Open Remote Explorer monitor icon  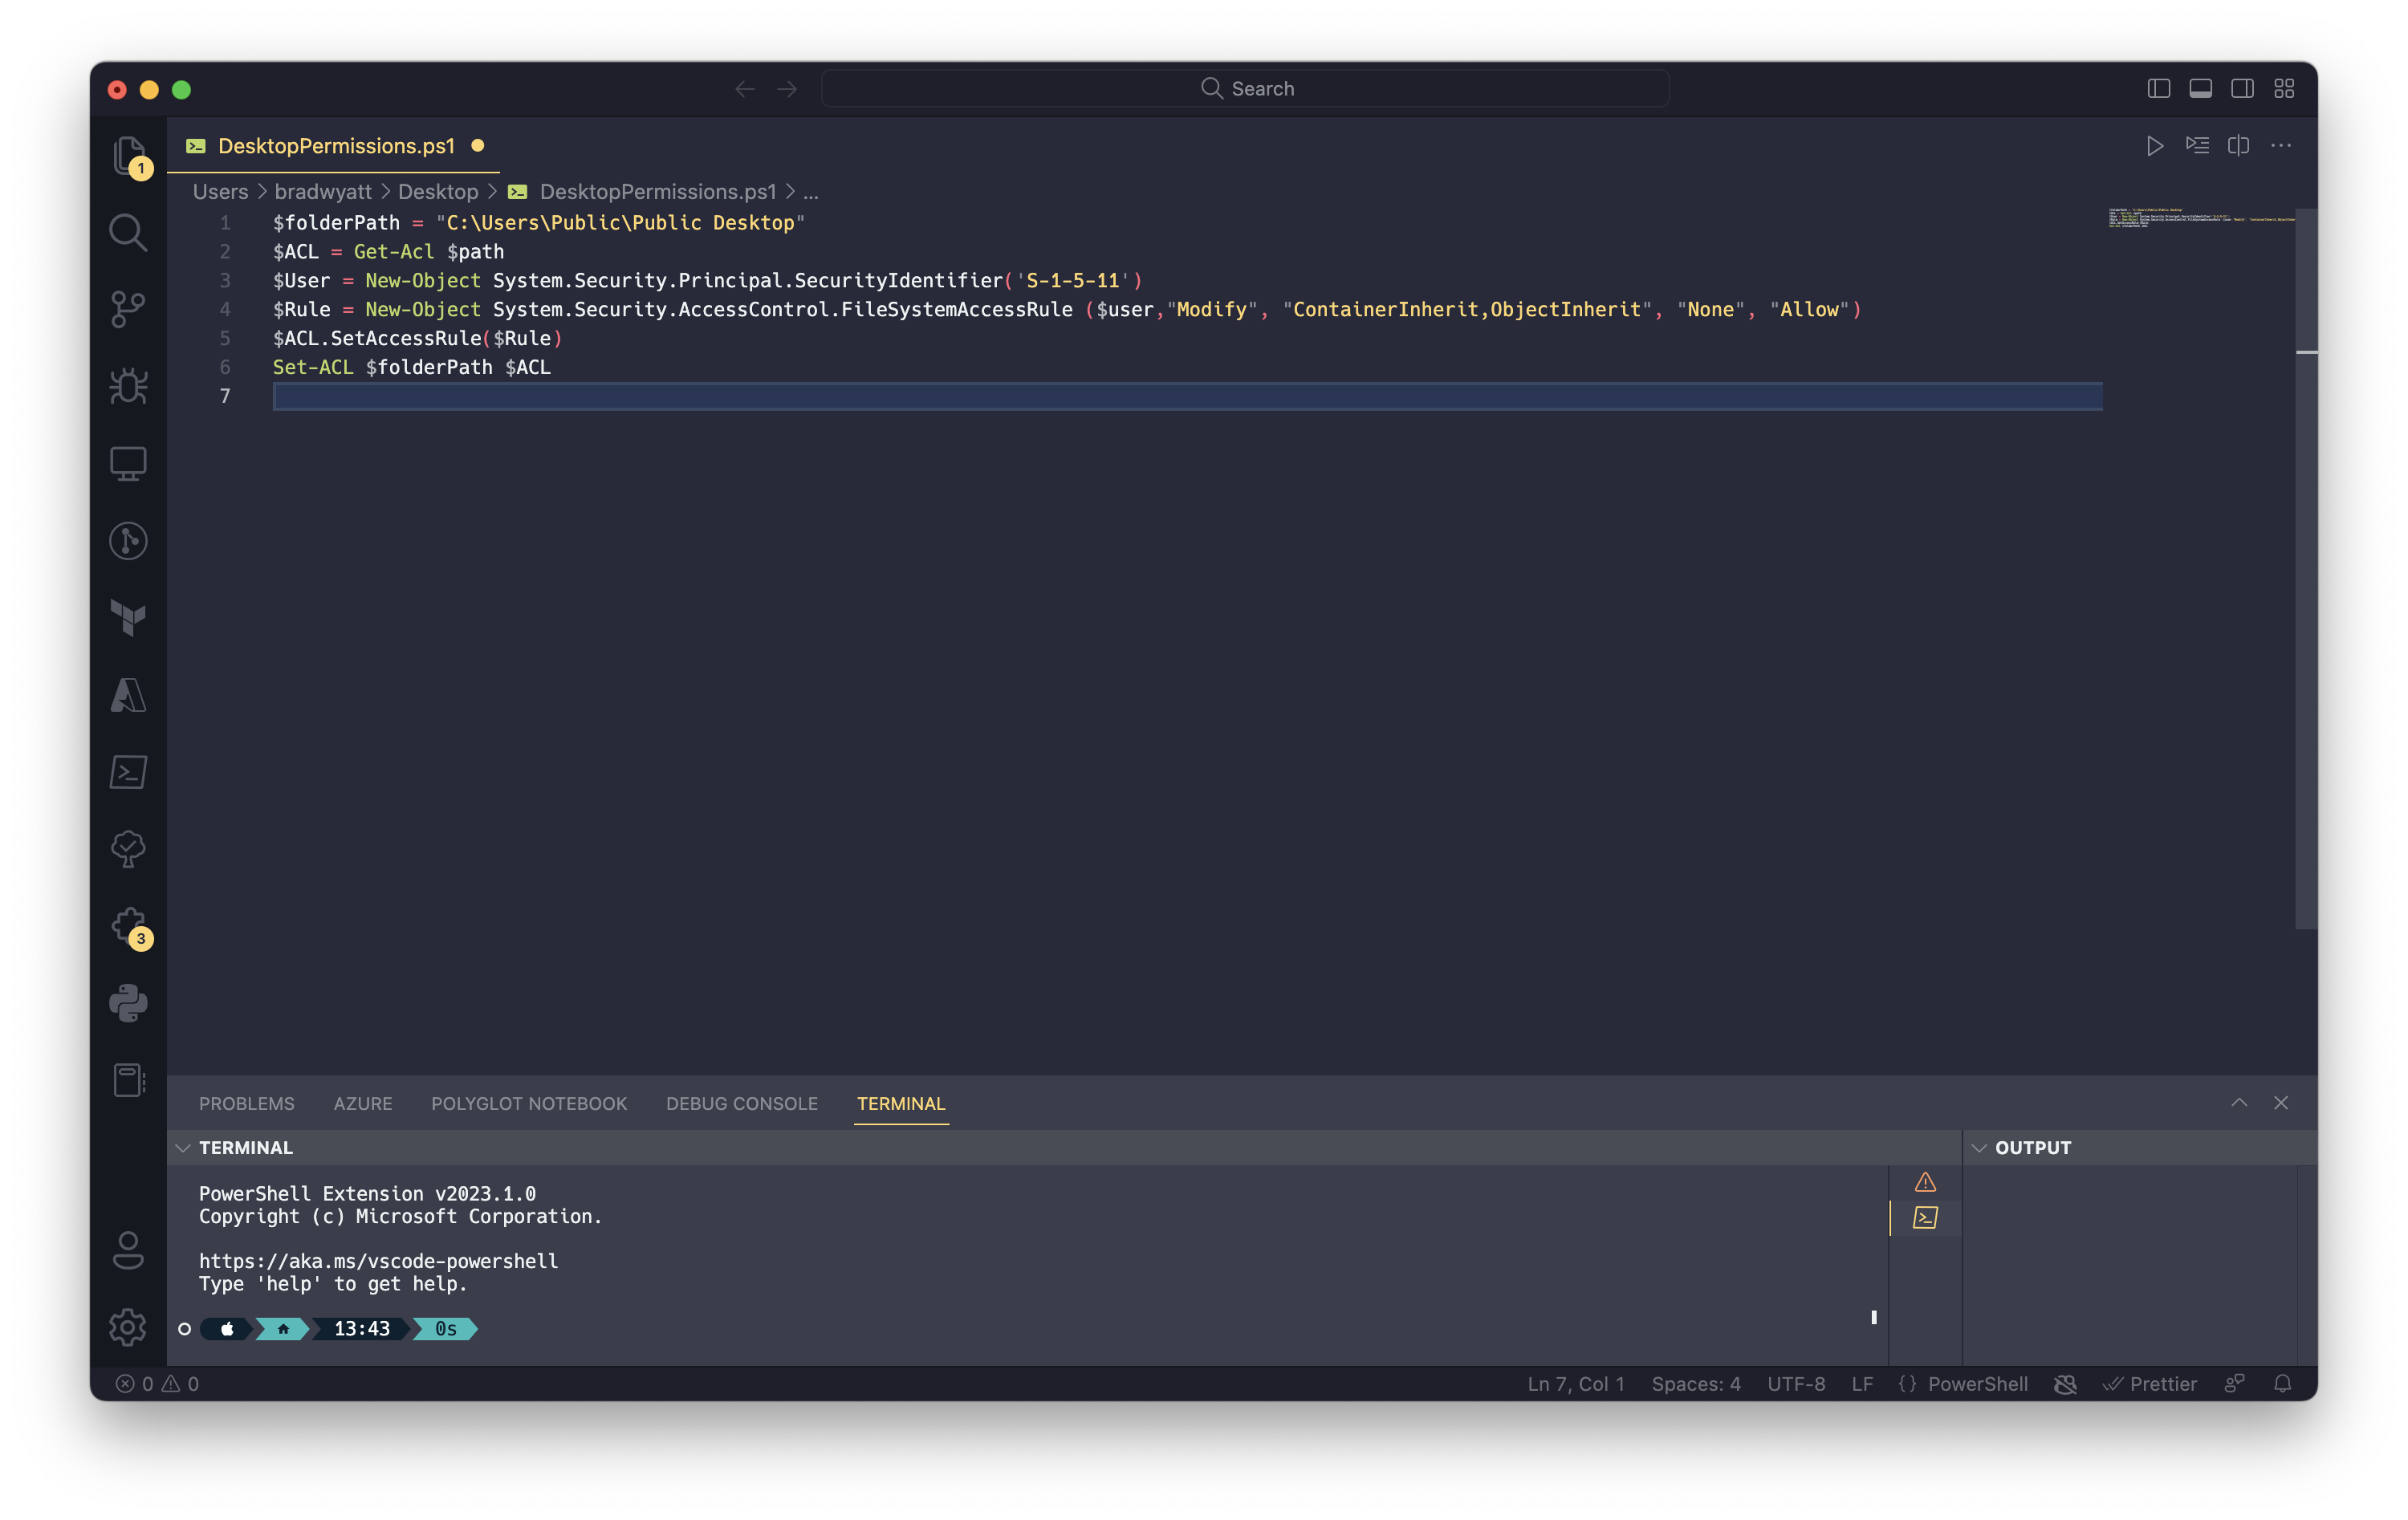click(128, 463)
